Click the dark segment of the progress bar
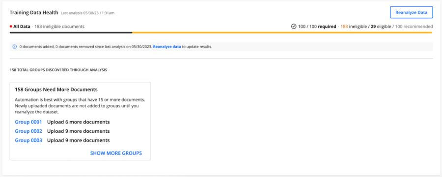Image resolution: width=442 pixels, height=177 pixels. [71, 33]
